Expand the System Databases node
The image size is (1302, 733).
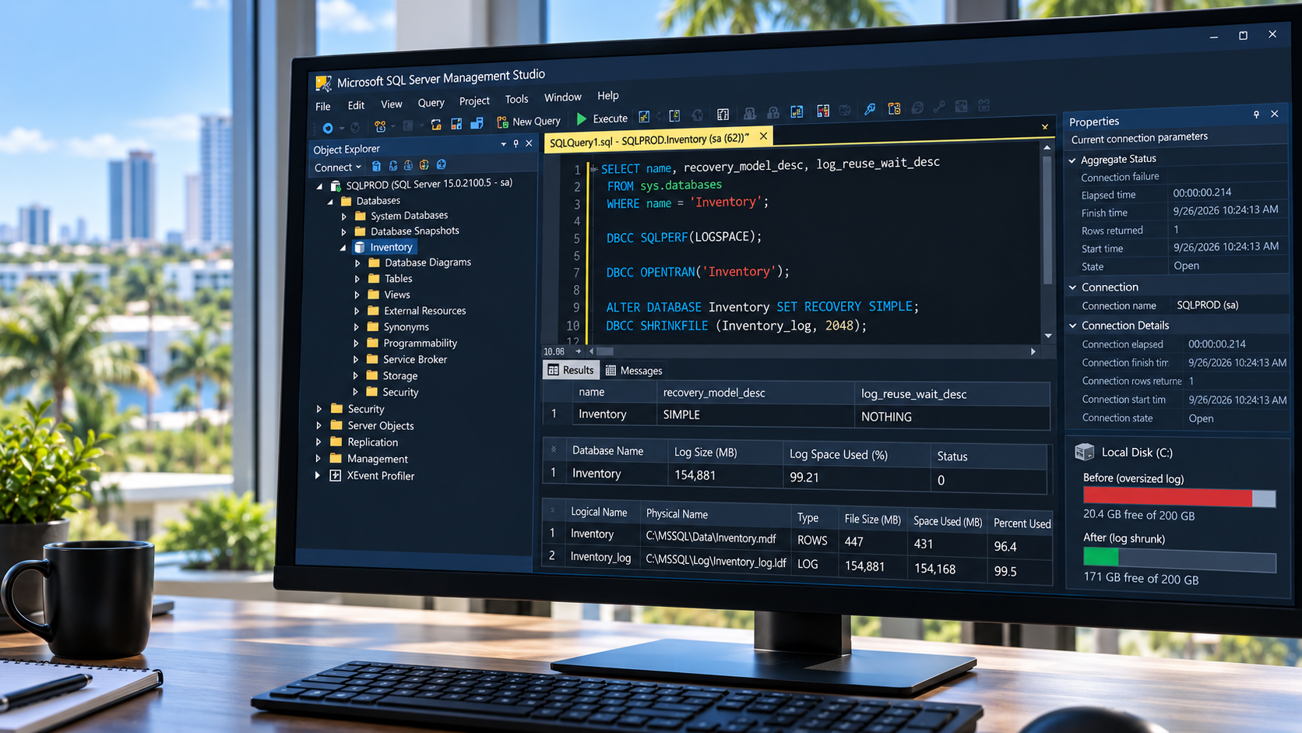[344, 217]
